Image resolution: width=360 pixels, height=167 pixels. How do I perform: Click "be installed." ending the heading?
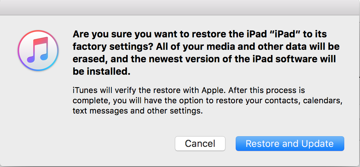[x=102, y=72]
